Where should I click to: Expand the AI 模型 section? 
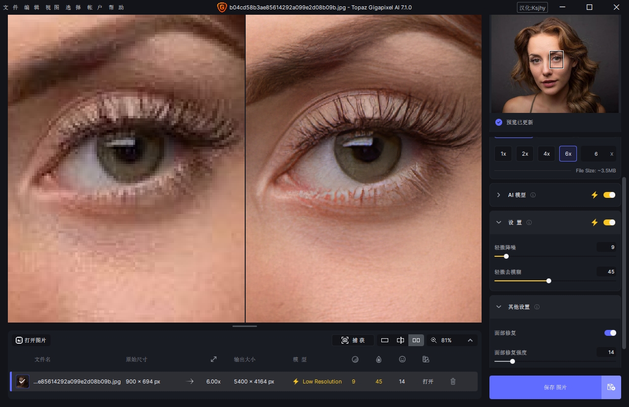pos(499,195)
